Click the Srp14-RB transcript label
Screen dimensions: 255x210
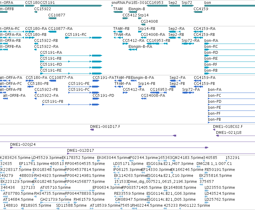click(147, 29)
